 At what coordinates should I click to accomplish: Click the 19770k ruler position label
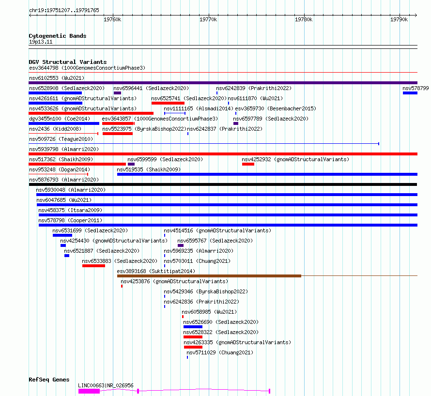(x=208, y=19)
